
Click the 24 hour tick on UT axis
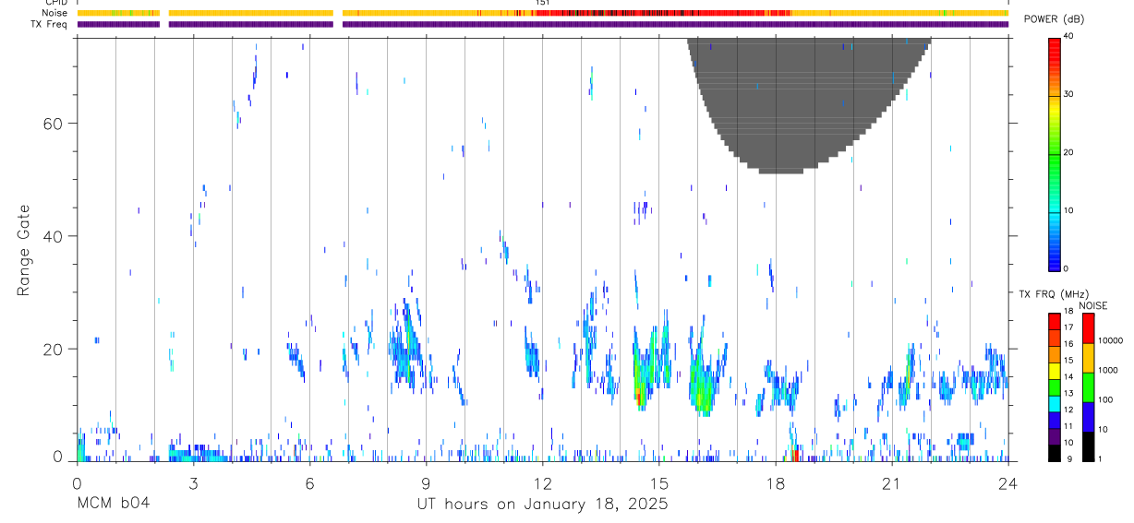[1007, 481]
